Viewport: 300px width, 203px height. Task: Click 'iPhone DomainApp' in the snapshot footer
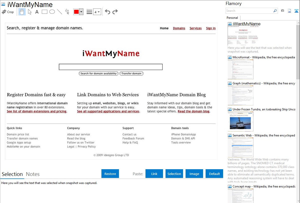coord(184,134)
